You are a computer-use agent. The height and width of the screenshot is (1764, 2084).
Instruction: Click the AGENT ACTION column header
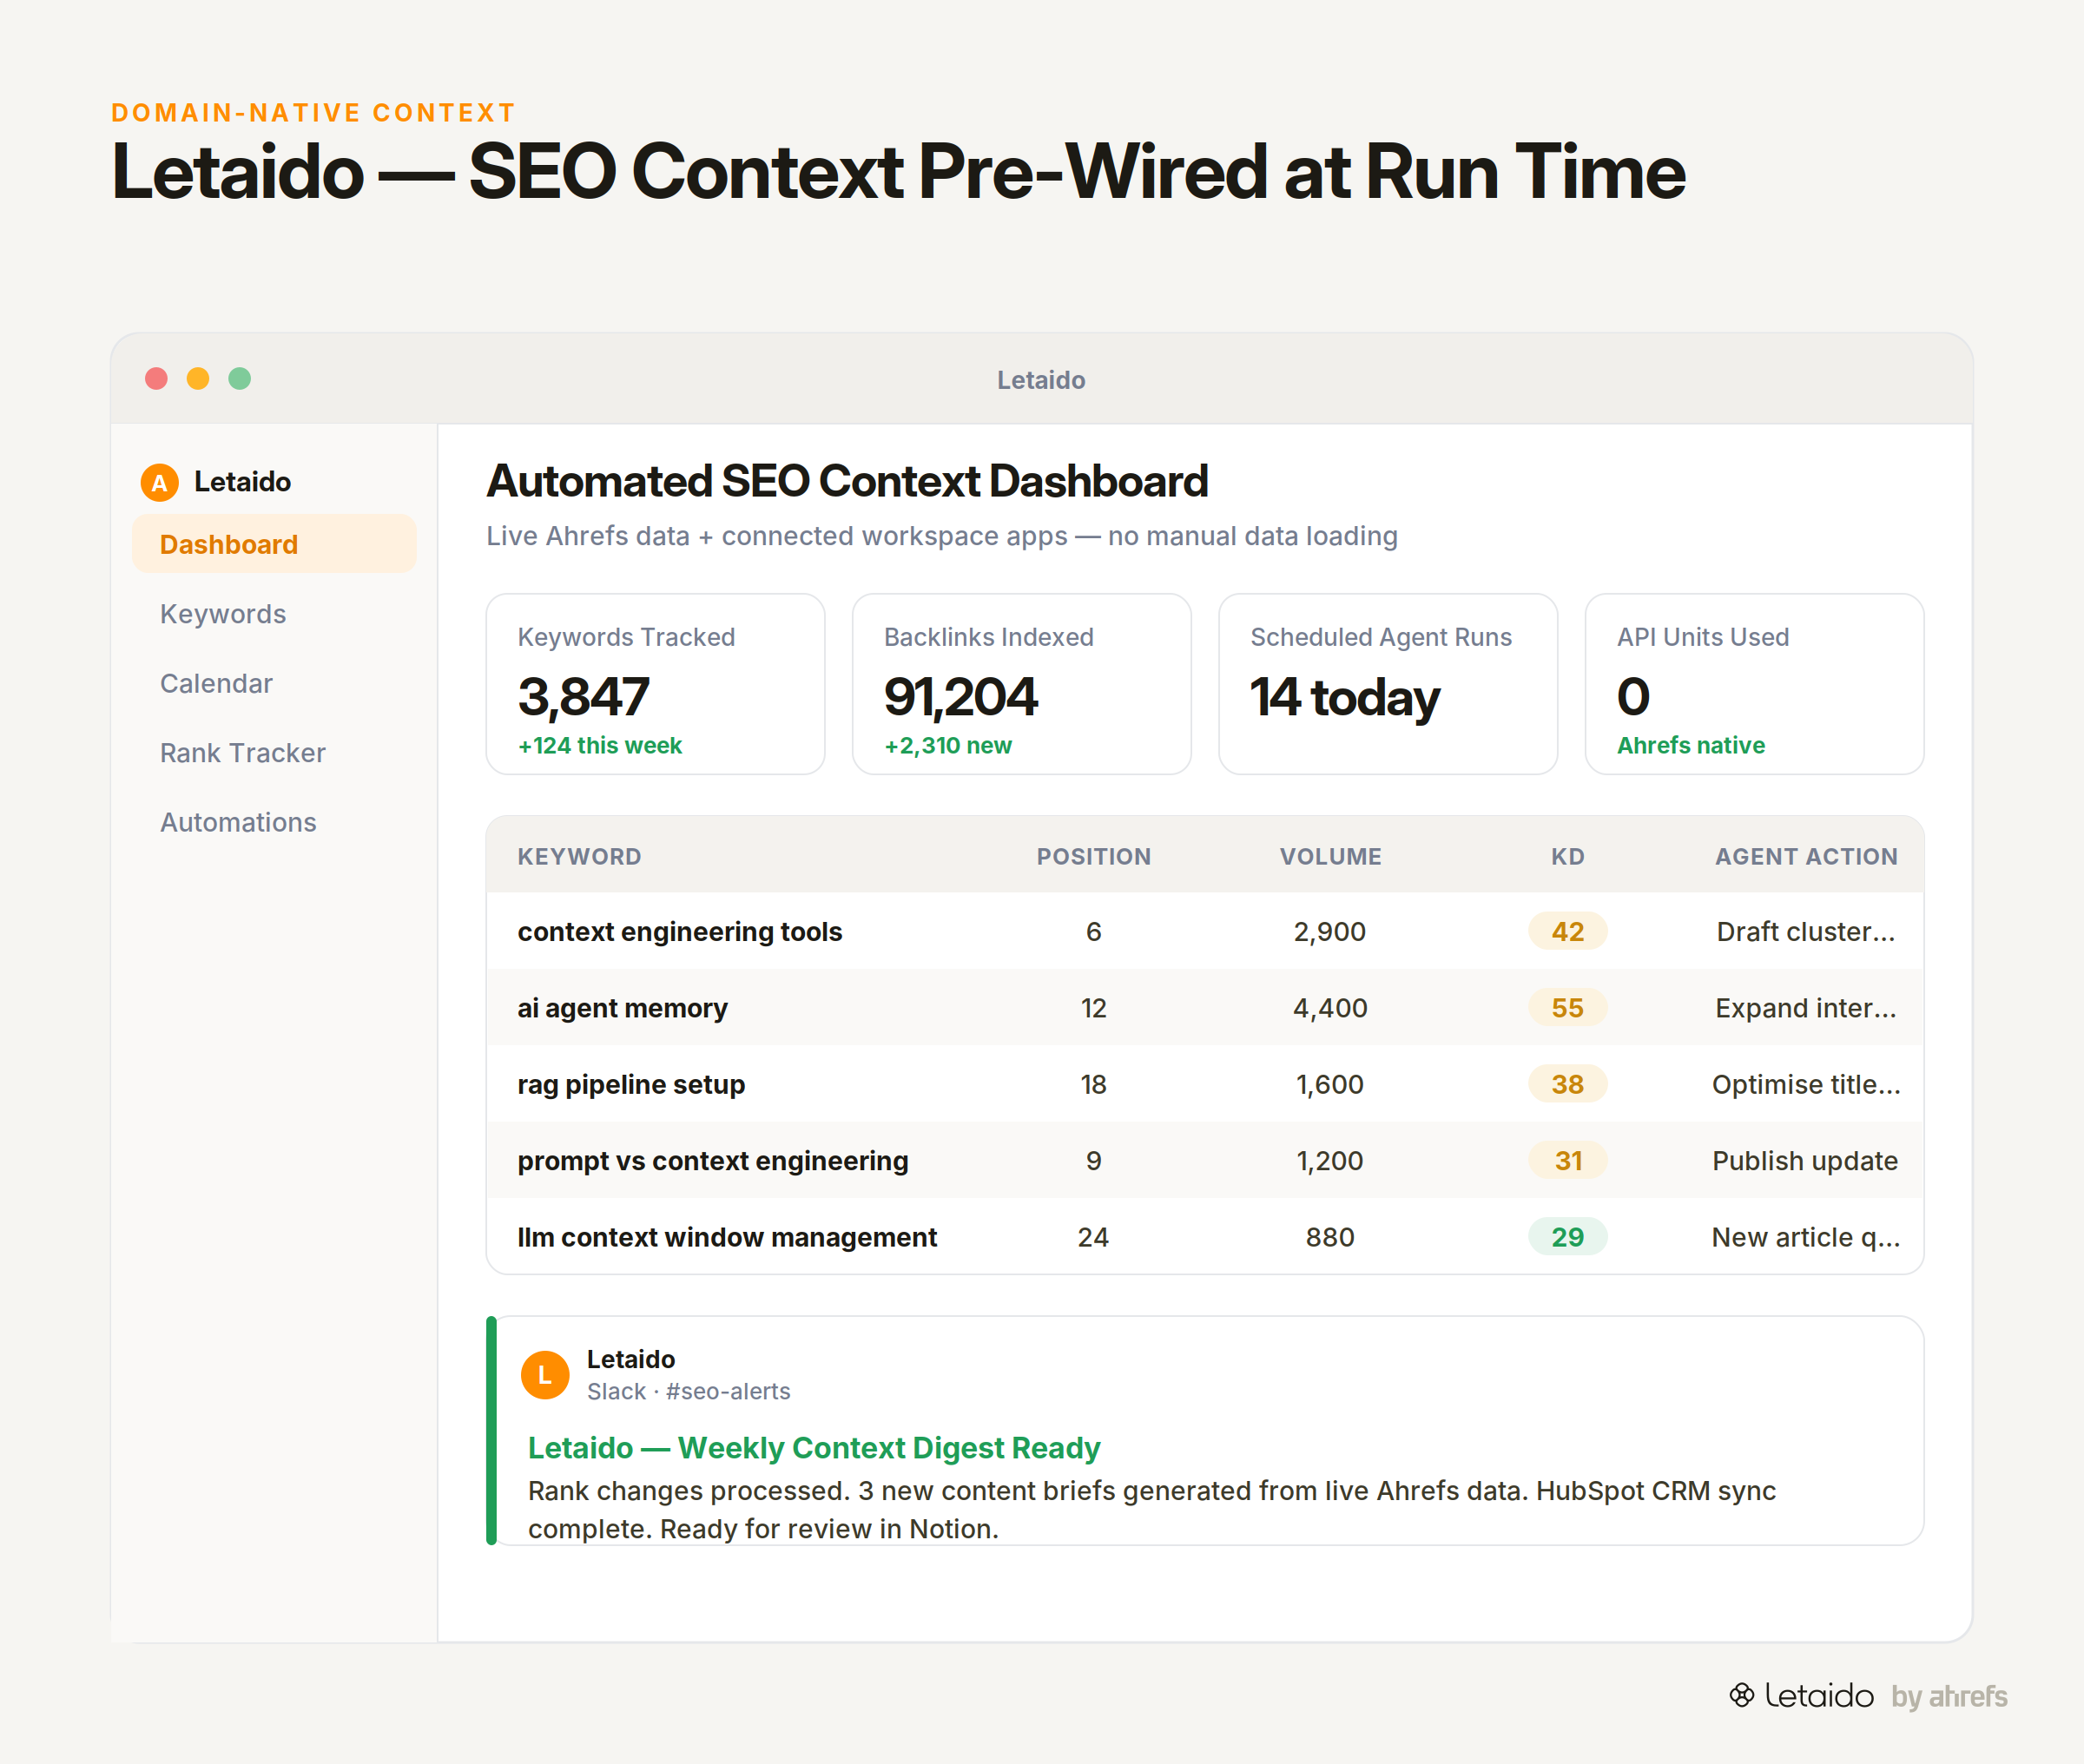click(1807, 857)
